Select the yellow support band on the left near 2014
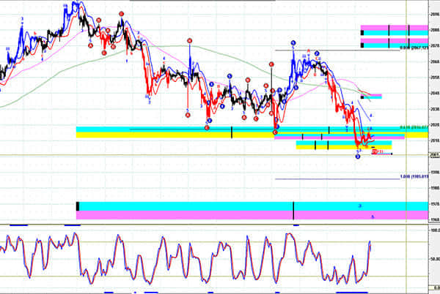This screenshot has height=294, width=440. click(x=147, y=136)
